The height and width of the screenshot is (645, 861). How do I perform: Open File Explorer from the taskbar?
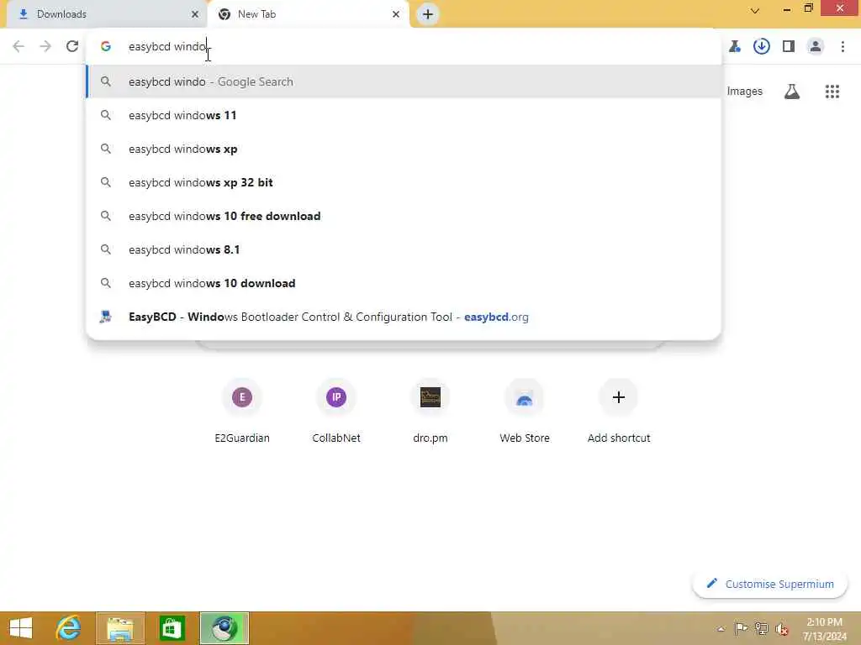tap(120, 628)
